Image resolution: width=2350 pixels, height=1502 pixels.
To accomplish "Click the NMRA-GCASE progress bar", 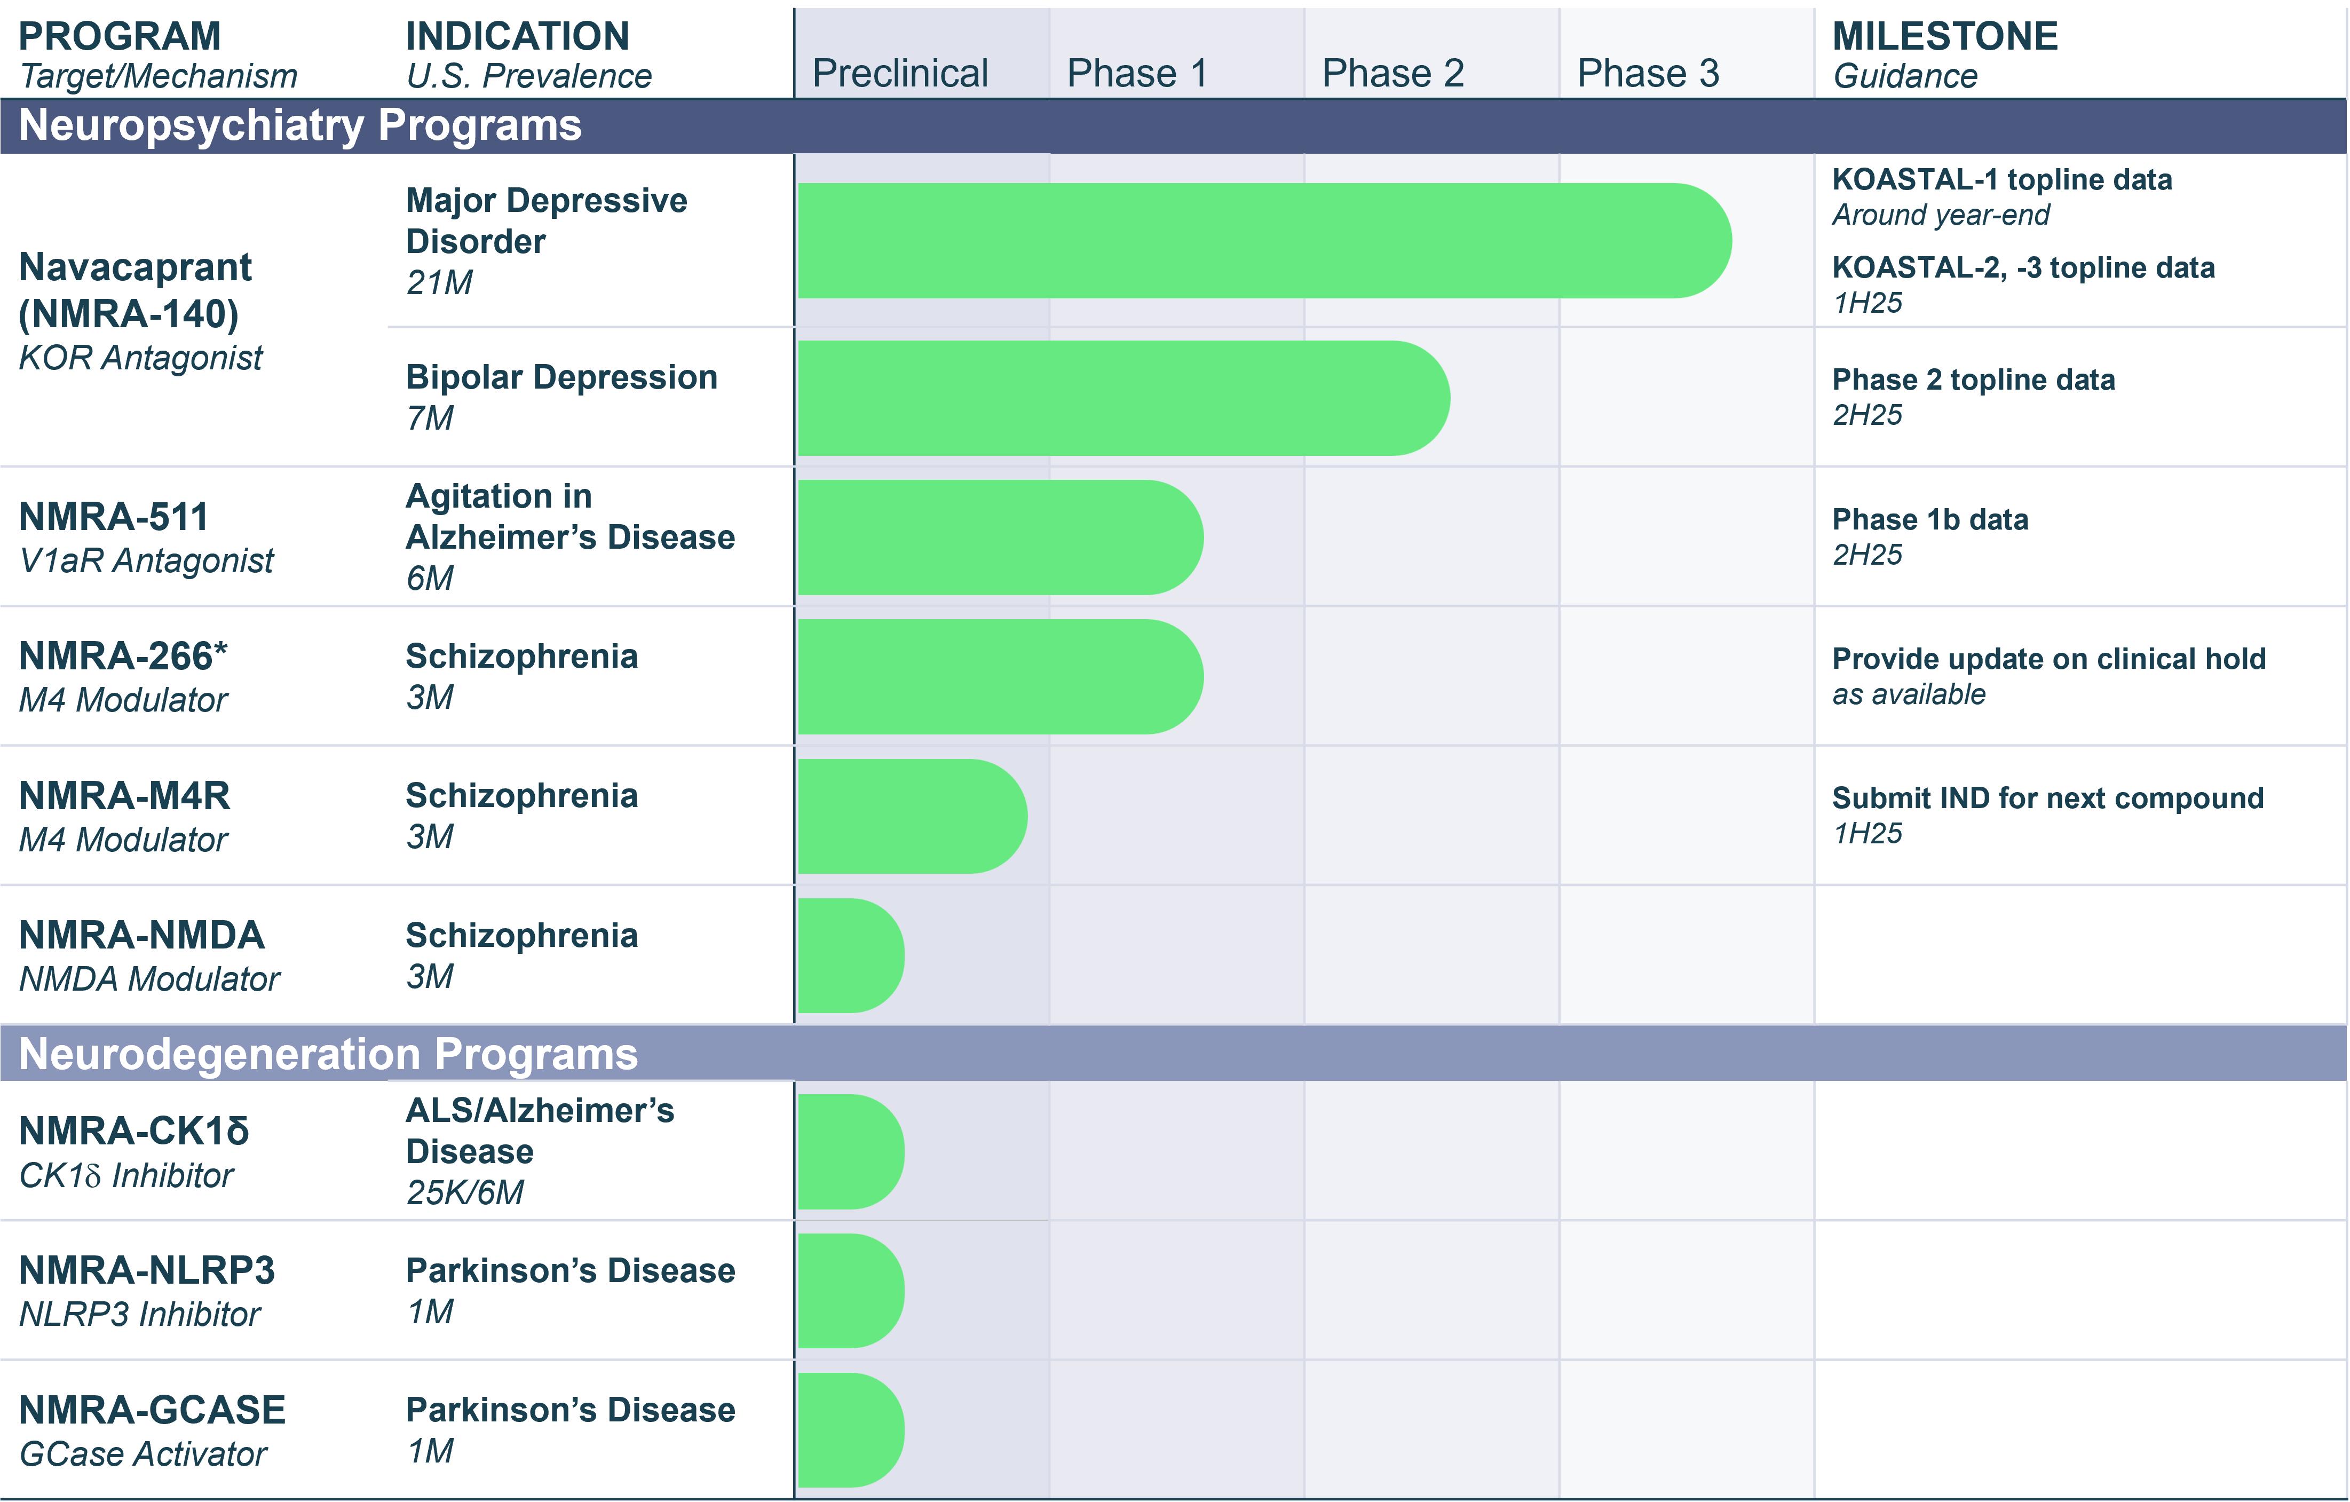I will 850,1430.
